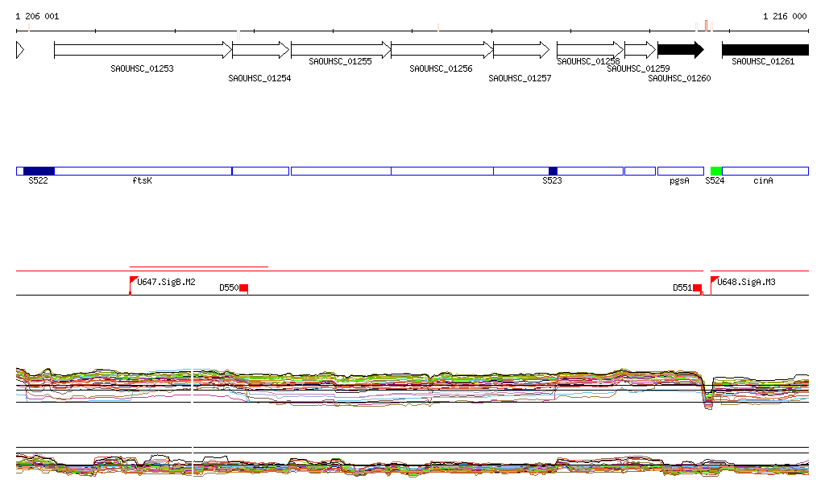Click the ftsK label text

pos(142,181)
